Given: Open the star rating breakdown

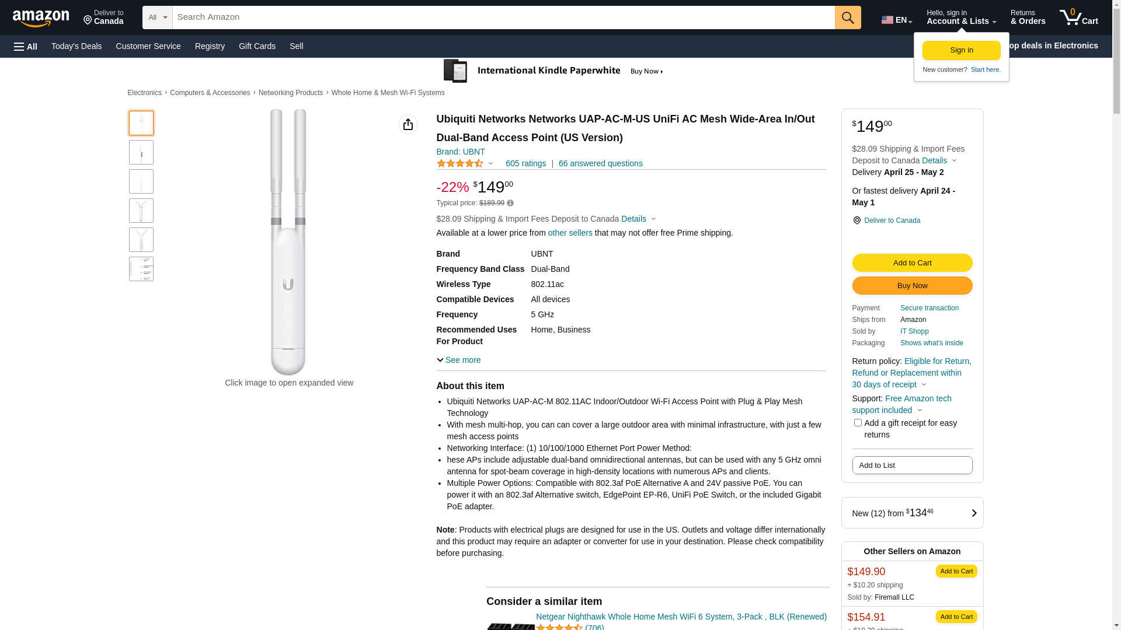Looking at the screenshot, I should click(465, 164).
